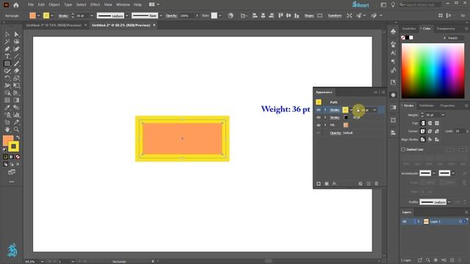This screenshot has width=470, height=264.
Task: Expand Fill row in Appearance panel
Action: click(325, 125)
